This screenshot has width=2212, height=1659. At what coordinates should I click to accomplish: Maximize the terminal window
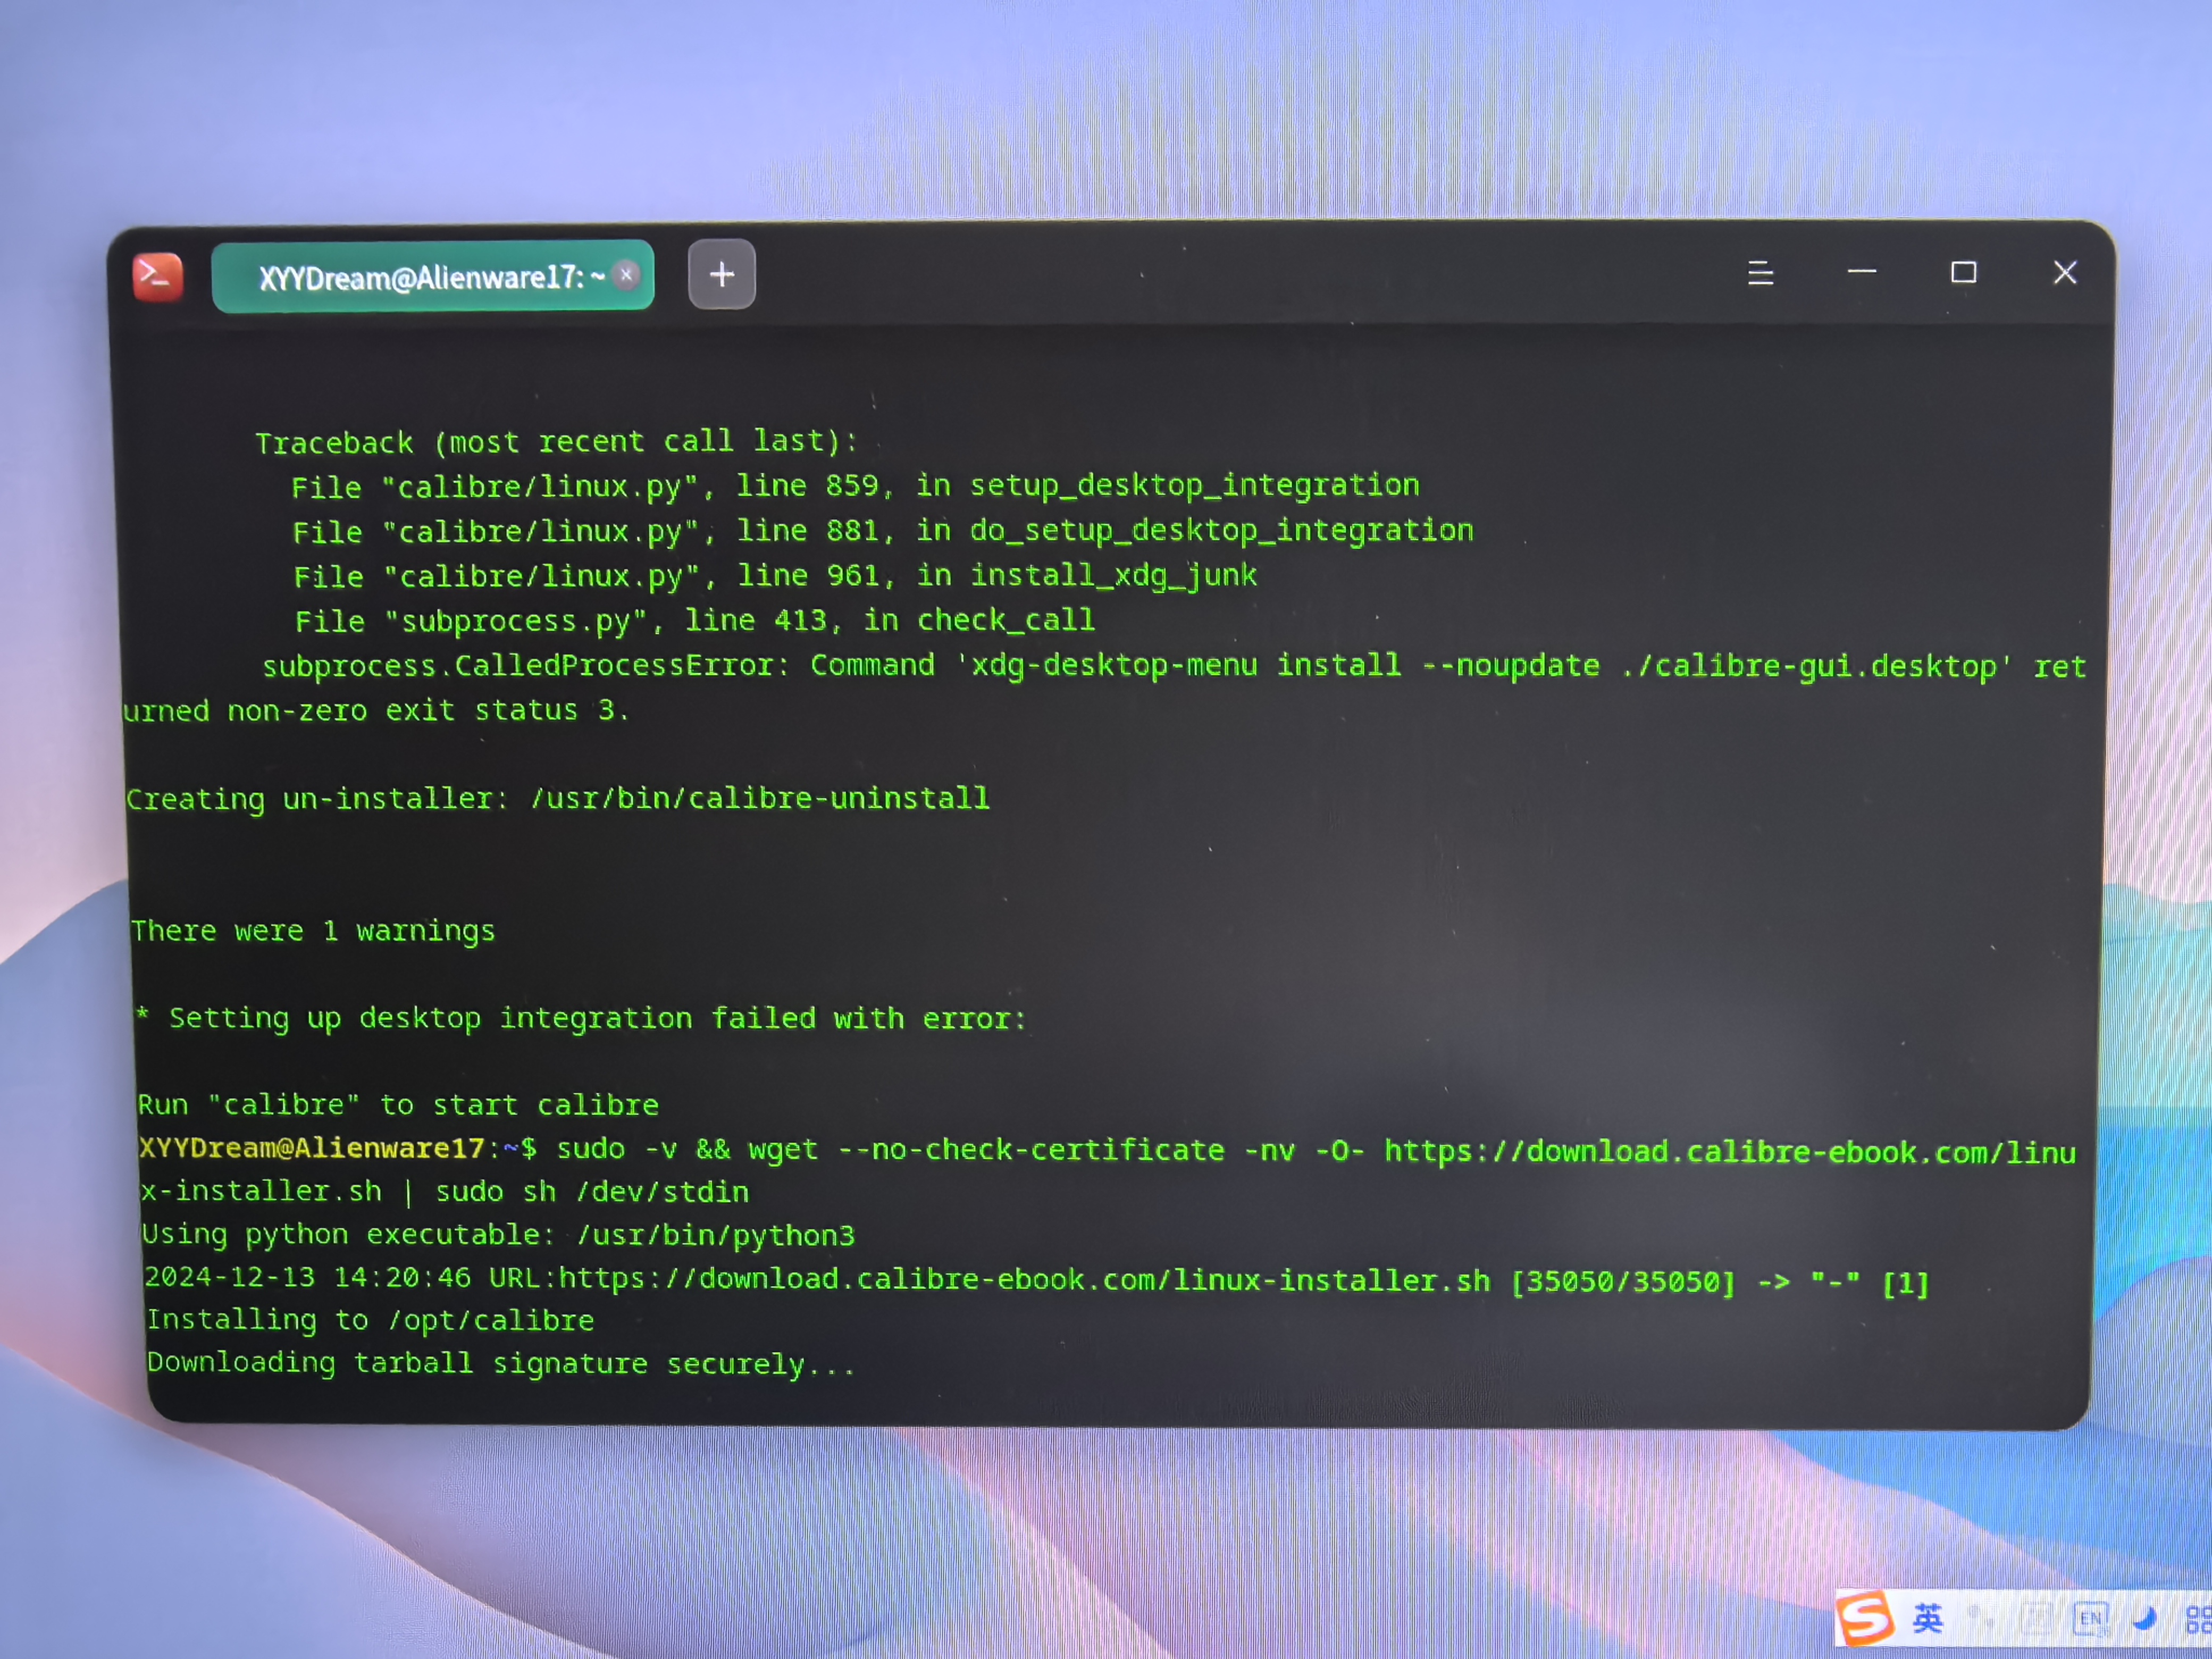[x=1963, y=272]
